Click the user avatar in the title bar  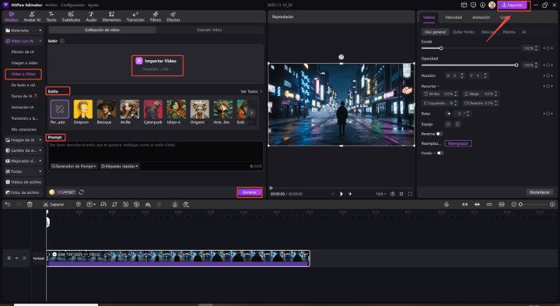coord(492,5)
